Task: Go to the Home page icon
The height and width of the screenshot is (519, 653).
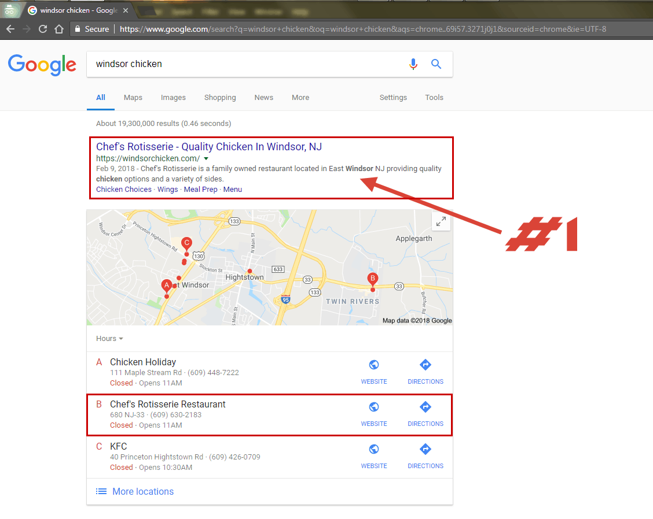Action: pos(59,29)
